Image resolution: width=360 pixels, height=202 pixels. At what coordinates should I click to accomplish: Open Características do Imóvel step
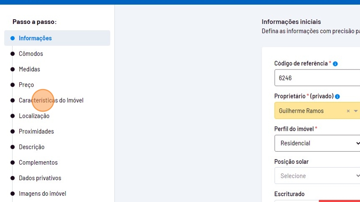[51, 101]
